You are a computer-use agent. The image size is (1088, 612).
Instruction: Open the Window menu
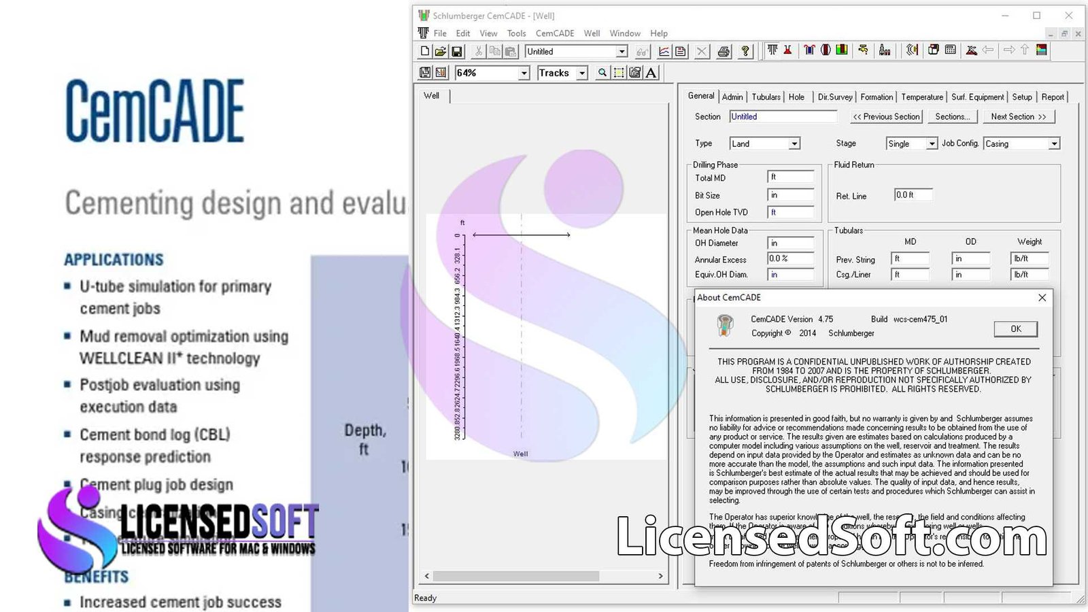625,33
